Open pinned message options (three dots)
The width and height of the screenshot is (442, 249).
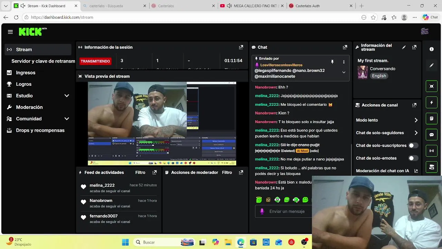tap(344, 62)
